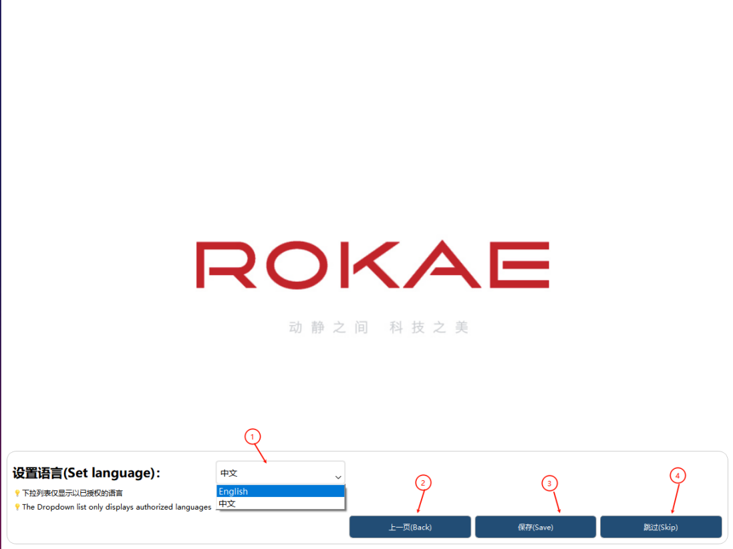The height and width of the screenshot is (549, 733).
Task: Click the red arrow pointing at the language dropdown
Action: (x=261, y=453)
